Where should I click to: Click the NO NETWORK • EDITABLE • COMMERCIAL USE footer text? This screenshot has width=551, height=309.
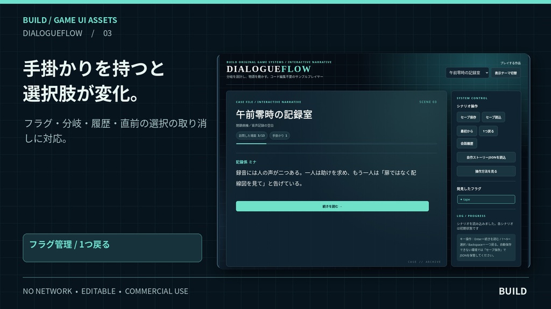tap(105, 291)
